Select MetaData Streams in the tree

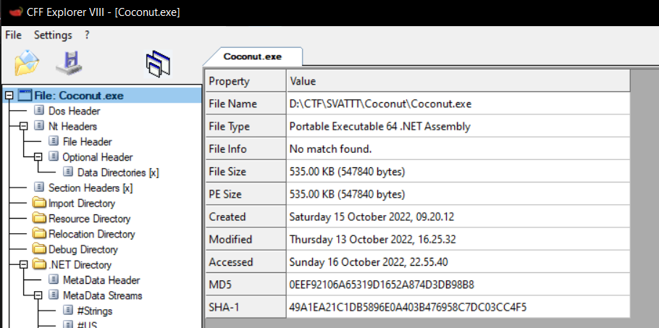click(103, 295)
